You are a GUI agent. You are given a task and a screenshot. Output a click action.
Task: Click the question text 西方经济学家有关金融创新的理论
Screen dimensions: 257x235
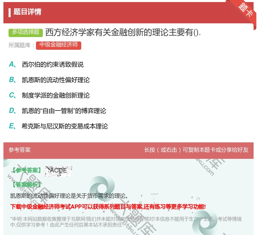pyautogui.click(x=123, y=32)
